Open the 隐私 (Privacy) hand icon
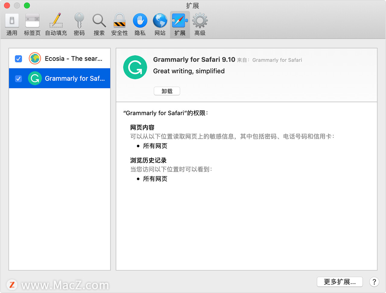This screenshot has height=293, width=386. (140, 20)
